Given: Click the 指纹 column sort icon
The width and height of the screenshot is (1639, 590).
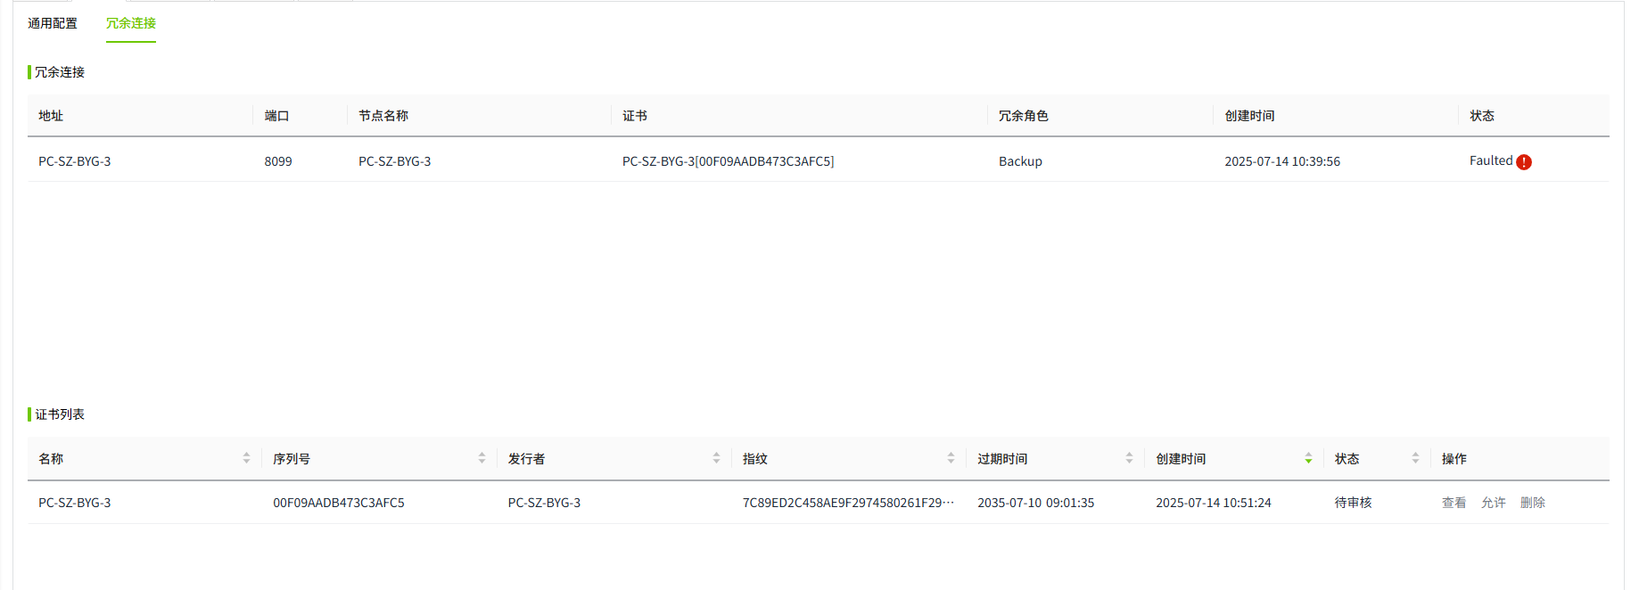Looking at the screenshot, I should [x=951, y=458].
